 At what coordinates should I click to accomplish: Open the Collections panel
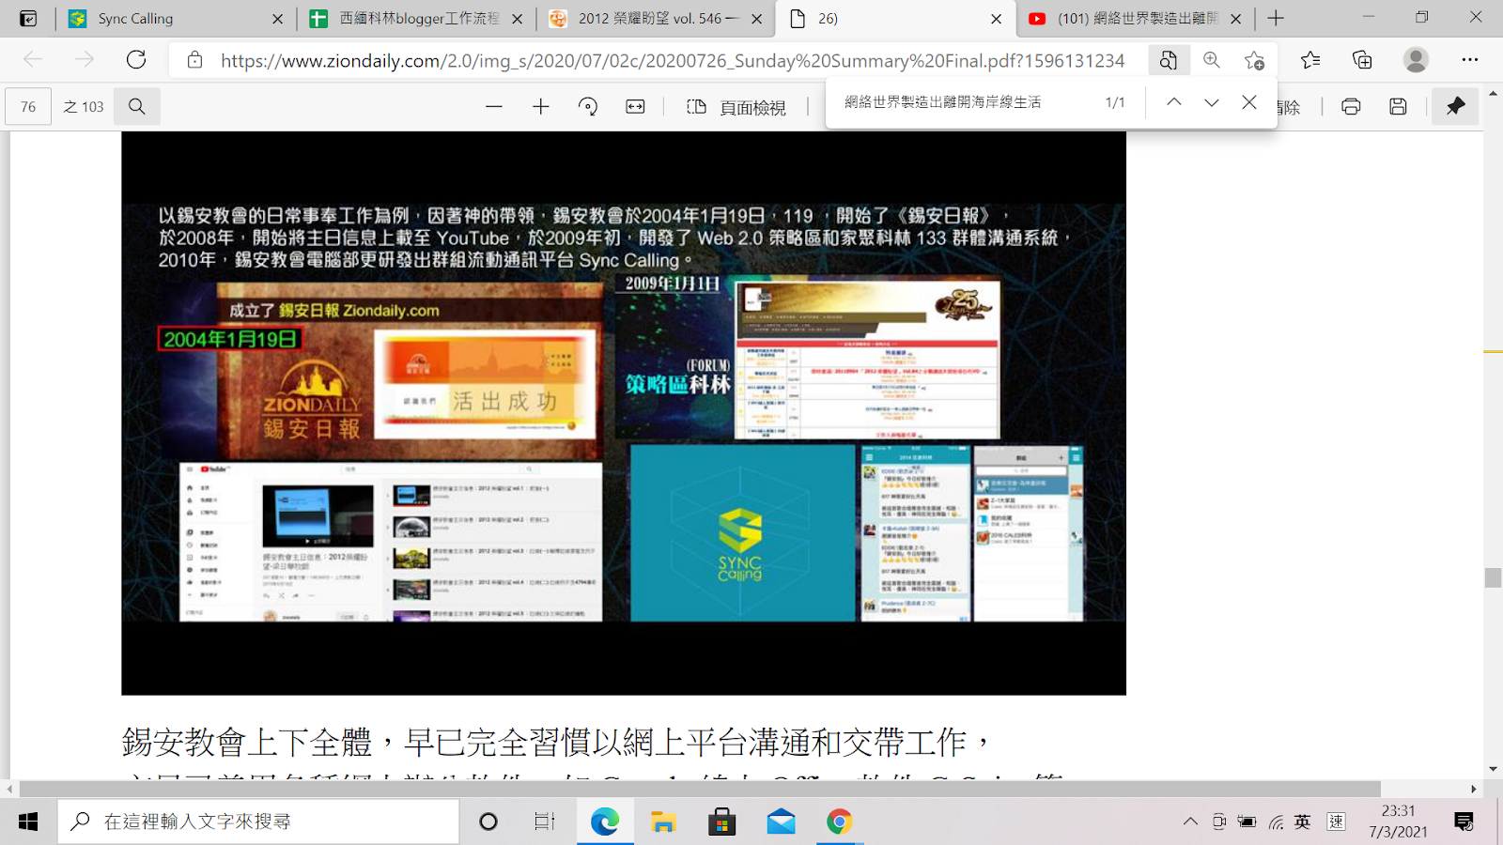(x=1362, y=60)
